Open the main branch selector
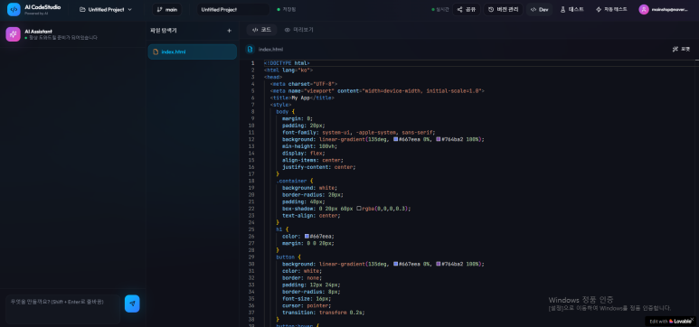The height and width of the screenshot is (327, 699). click(x=167, y=9)
